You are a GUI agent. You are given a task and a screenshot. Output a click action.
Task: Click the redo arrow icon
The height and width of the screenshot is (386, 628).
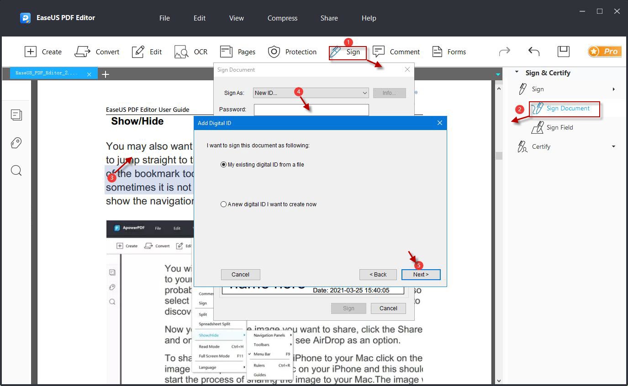click(504, 52)
